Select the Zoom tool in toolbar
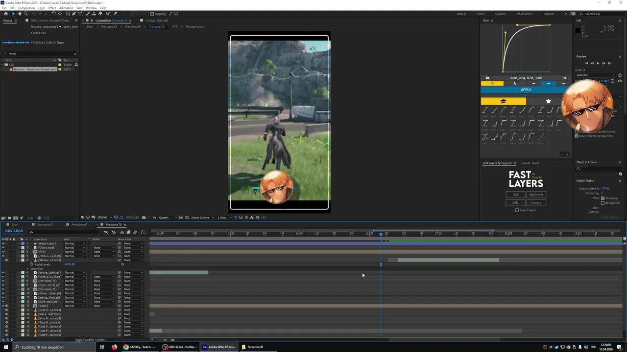Viewport: 627px width, 352px height. [x=26, y=14]
